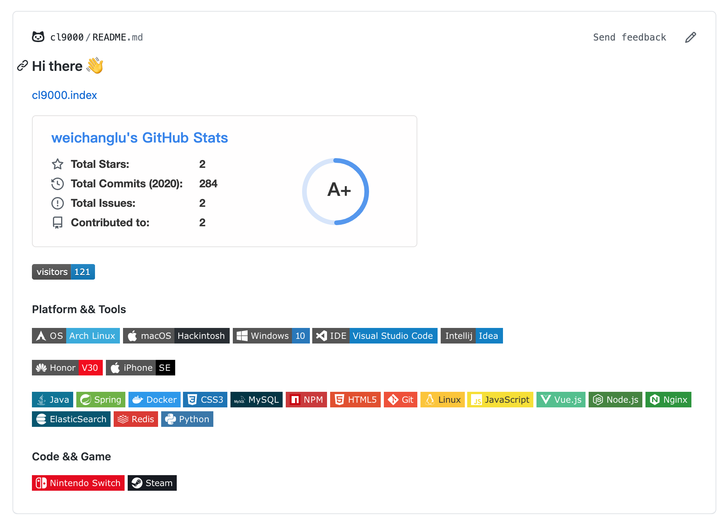Screen dimensions: 728x525
Task: Click the Contributed to repo icon
Action: pyautogui.click(x=58, y=222)
